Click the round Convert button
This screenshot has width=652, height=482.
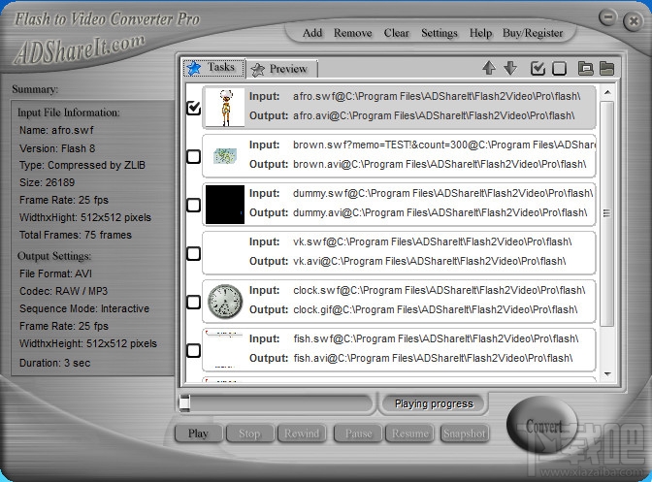542,426
